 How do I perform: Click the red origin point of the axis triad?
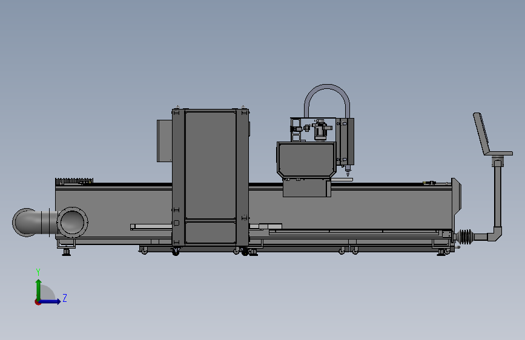(38, 302)
